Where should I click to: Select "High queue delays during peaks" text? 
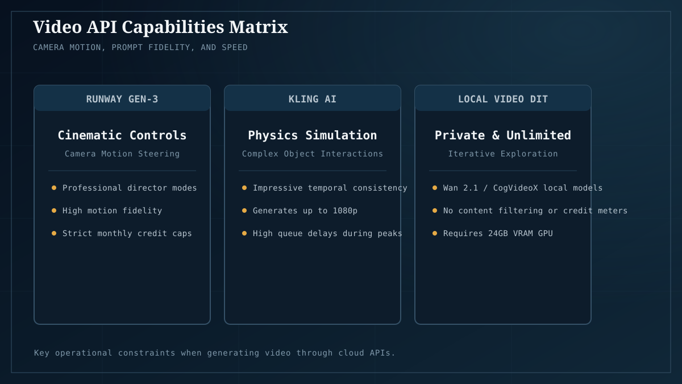(x=327, y=233)
